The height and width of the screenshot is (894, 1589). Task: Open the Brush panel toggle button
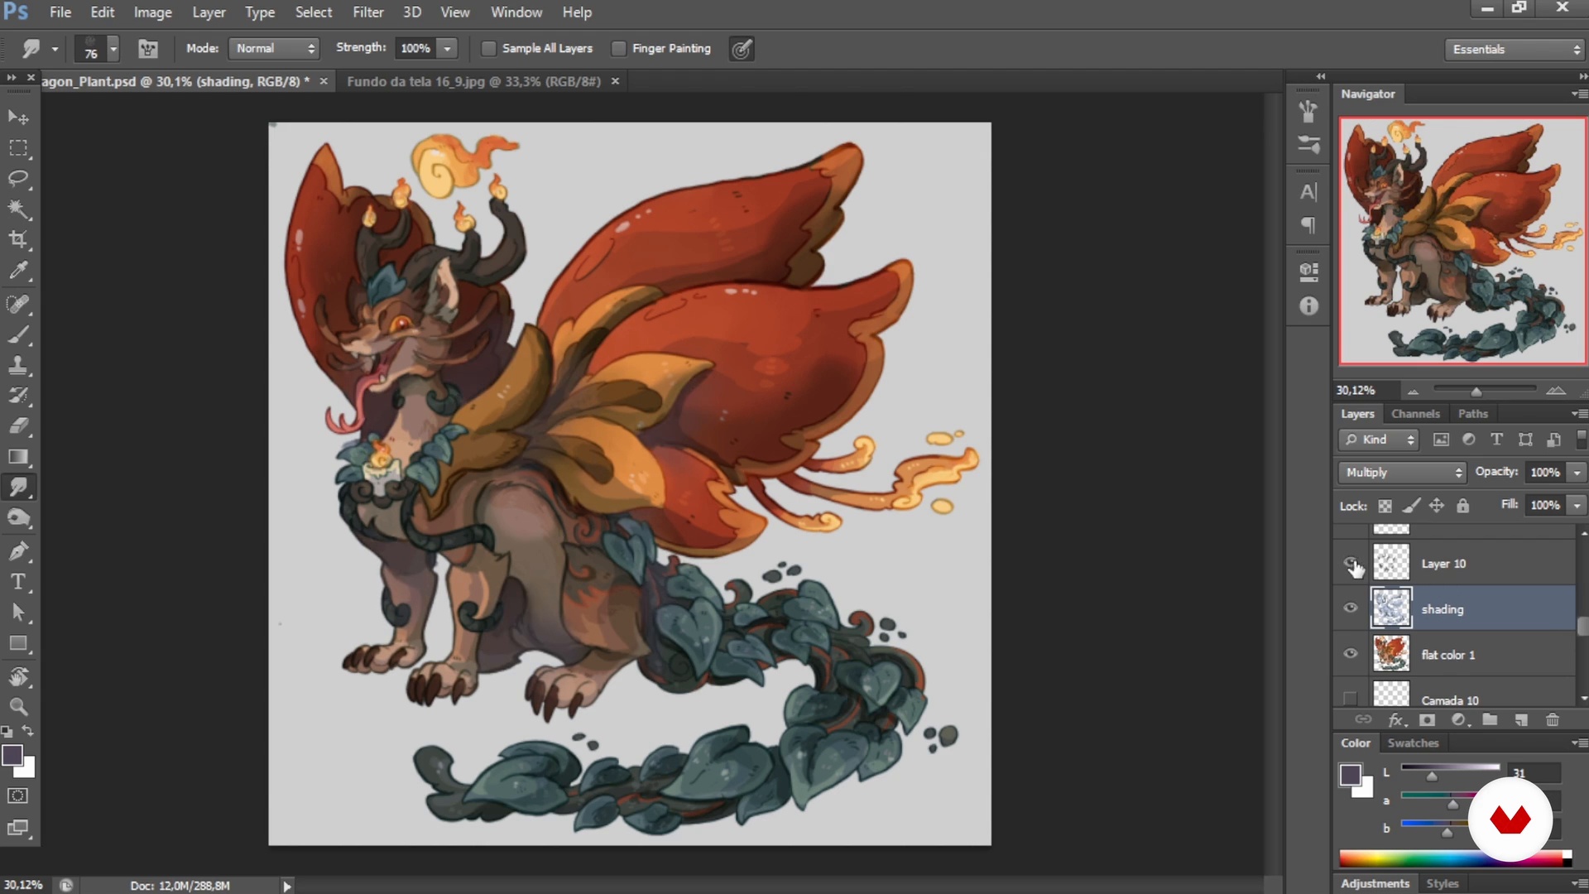(148, 49)
